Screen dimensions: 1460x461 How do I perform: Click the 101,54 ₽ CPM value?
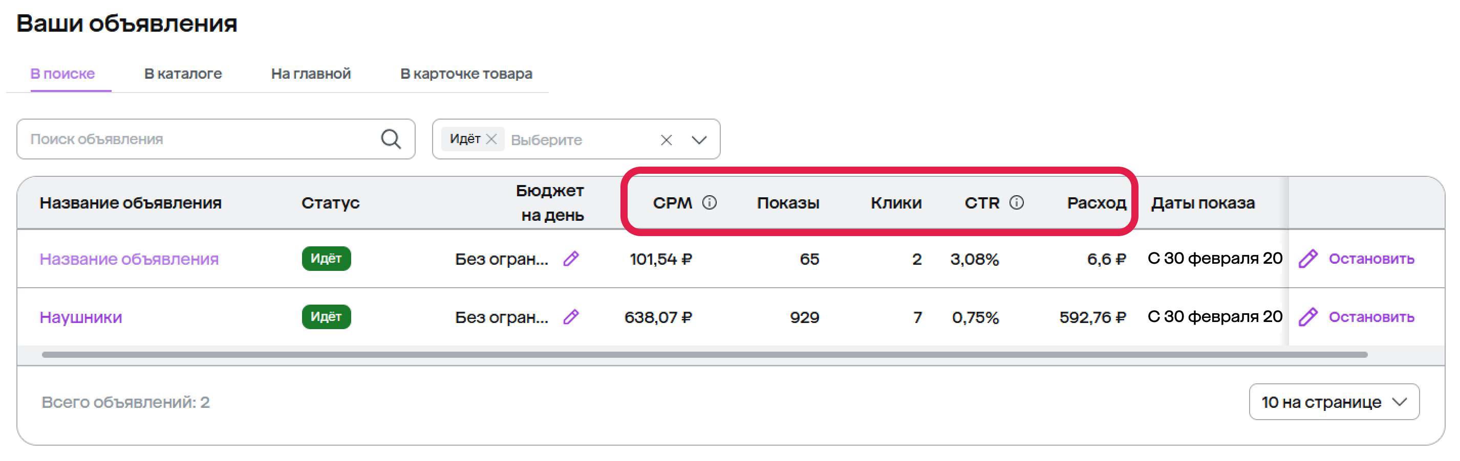pos(661,259)
